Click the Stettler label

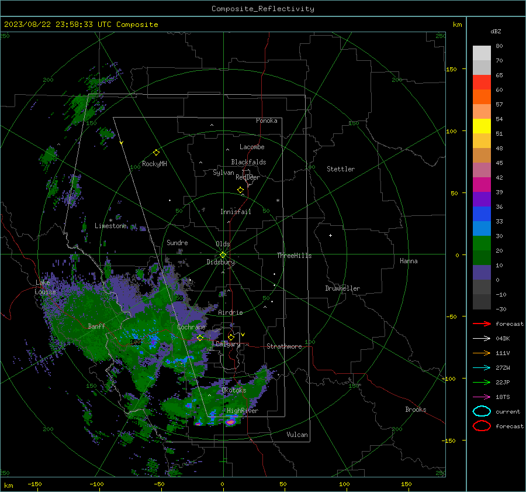pos(341,169)
